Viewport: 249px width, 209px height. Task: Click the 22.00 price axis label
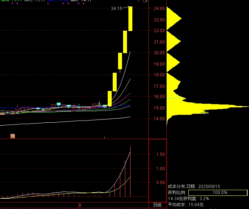[x=159, y=30]
